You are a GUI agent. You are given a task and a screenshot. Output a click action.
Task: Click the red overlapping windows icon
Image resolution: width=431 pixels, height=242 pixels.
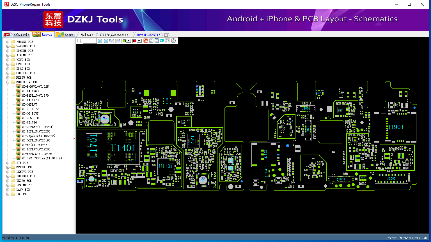146,41
